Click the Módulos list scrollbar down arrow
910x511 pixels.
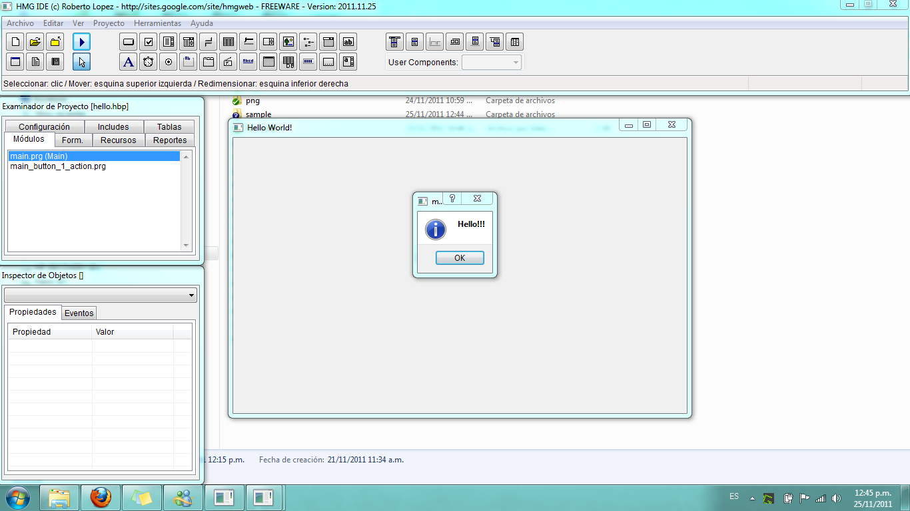185,246
